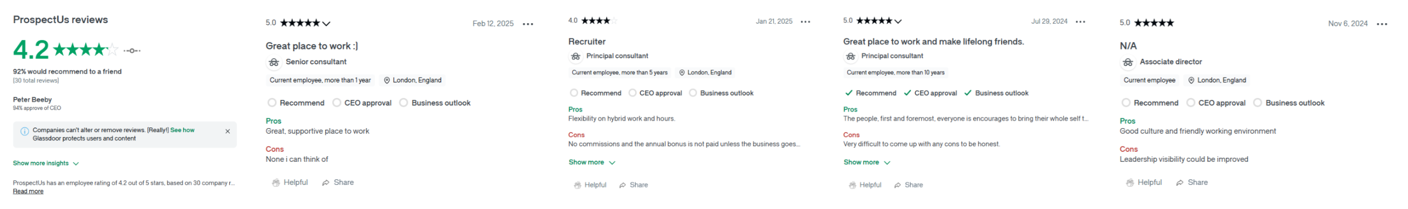Mark the lifelong friends review as Helpful
This screenshot has height=209, width=1408.
click(865, 185)
